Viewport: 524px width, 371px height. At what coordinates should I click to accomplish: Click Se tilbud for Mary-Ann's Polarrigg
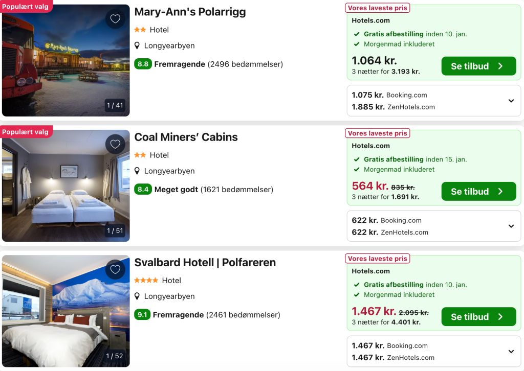coord(478,66)
